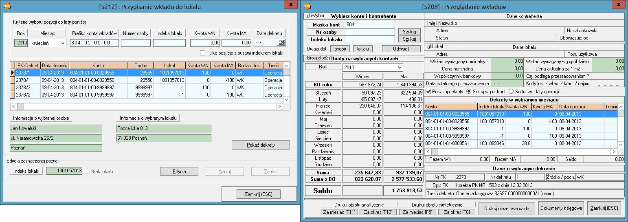The image size is (628, 222).
Task: Open calendar picker in Data dekretu field
Action: pyautogui.click(x=281, y=43)
